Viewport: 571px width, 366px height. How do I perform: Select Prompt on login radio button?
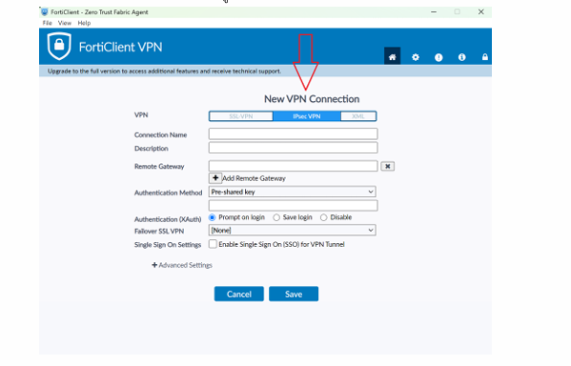click(212, 217)
